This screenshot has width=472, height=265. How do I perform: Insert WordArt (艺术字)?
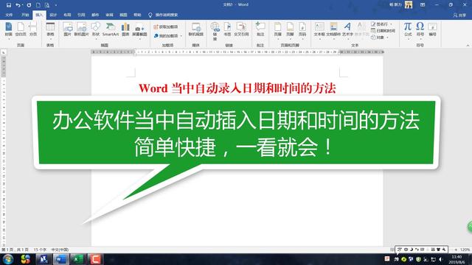tap(347, 30)
